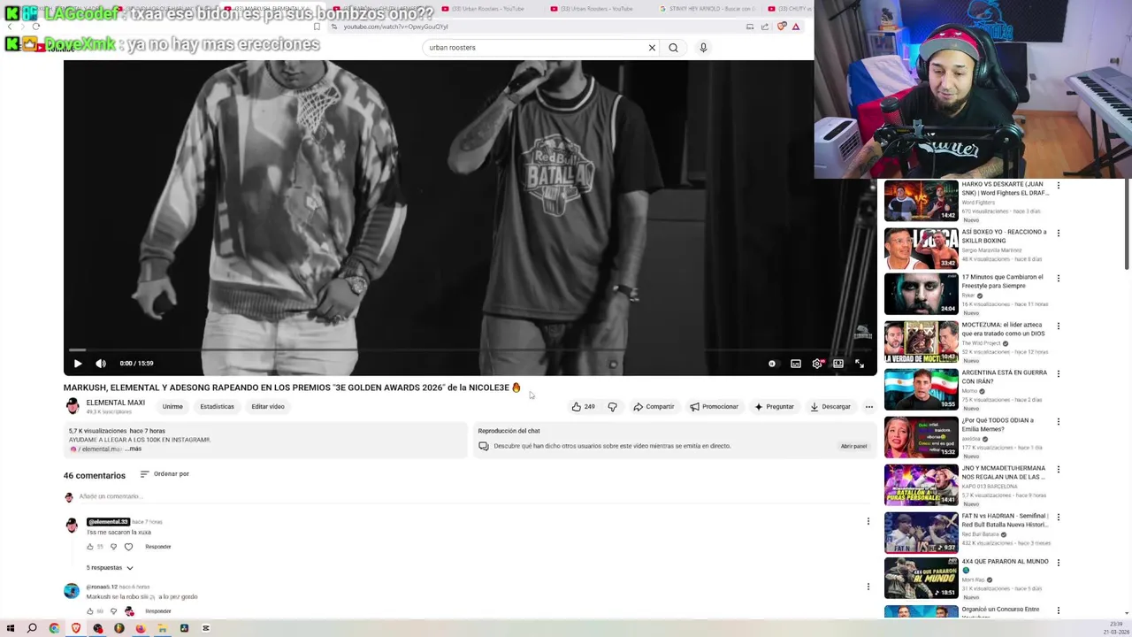Open options for 'HARKO VS DESKARTE' video
The image size is (1132, 637).
pos(1059,186)
